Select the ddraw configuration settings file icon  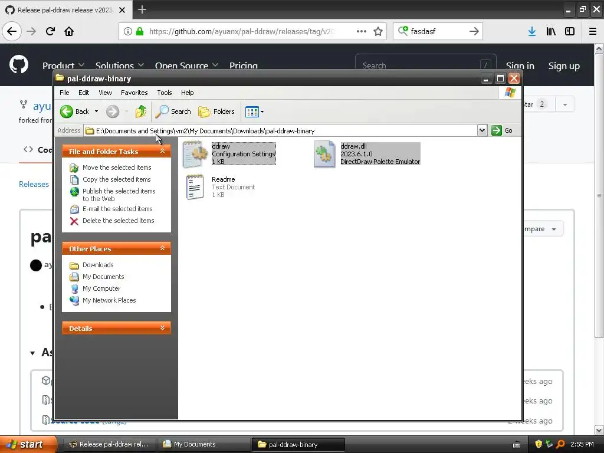[x=195, y=154]
